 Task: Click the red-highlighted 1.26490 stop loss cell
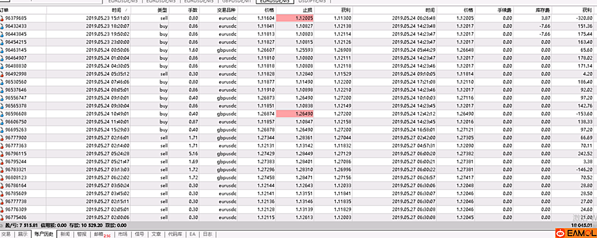pyautogui.click(x=295, y=114)
